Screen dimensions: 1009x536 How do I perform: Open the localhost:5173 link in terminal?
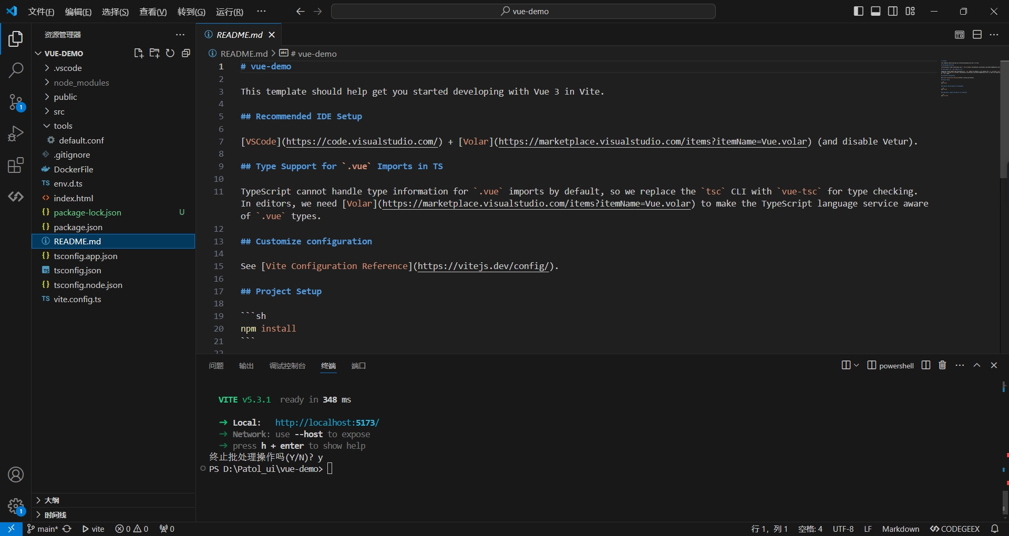tap(326, 422)
